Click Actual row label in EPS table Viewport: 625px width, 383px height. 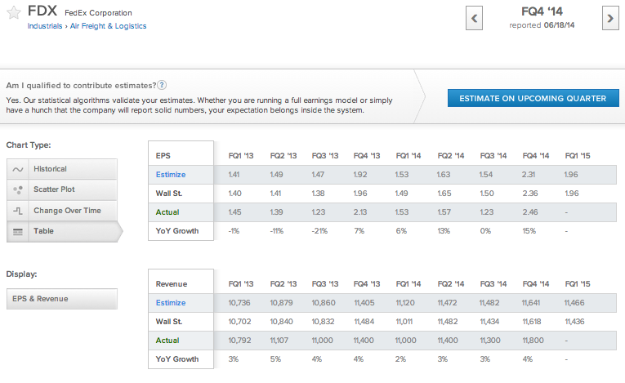pos(167,212)
